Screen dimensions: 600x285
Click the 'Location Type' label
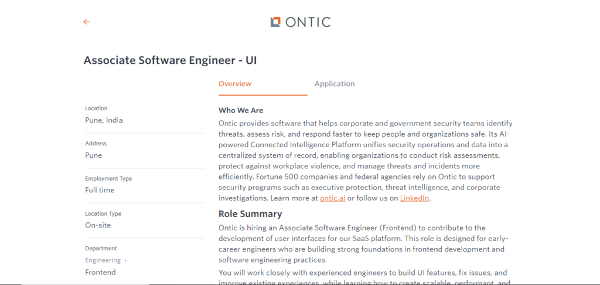pos(103,213)
